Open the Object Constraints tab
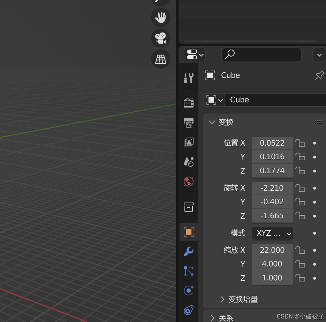Screen dimensions: 326x322 pos(189,310)
